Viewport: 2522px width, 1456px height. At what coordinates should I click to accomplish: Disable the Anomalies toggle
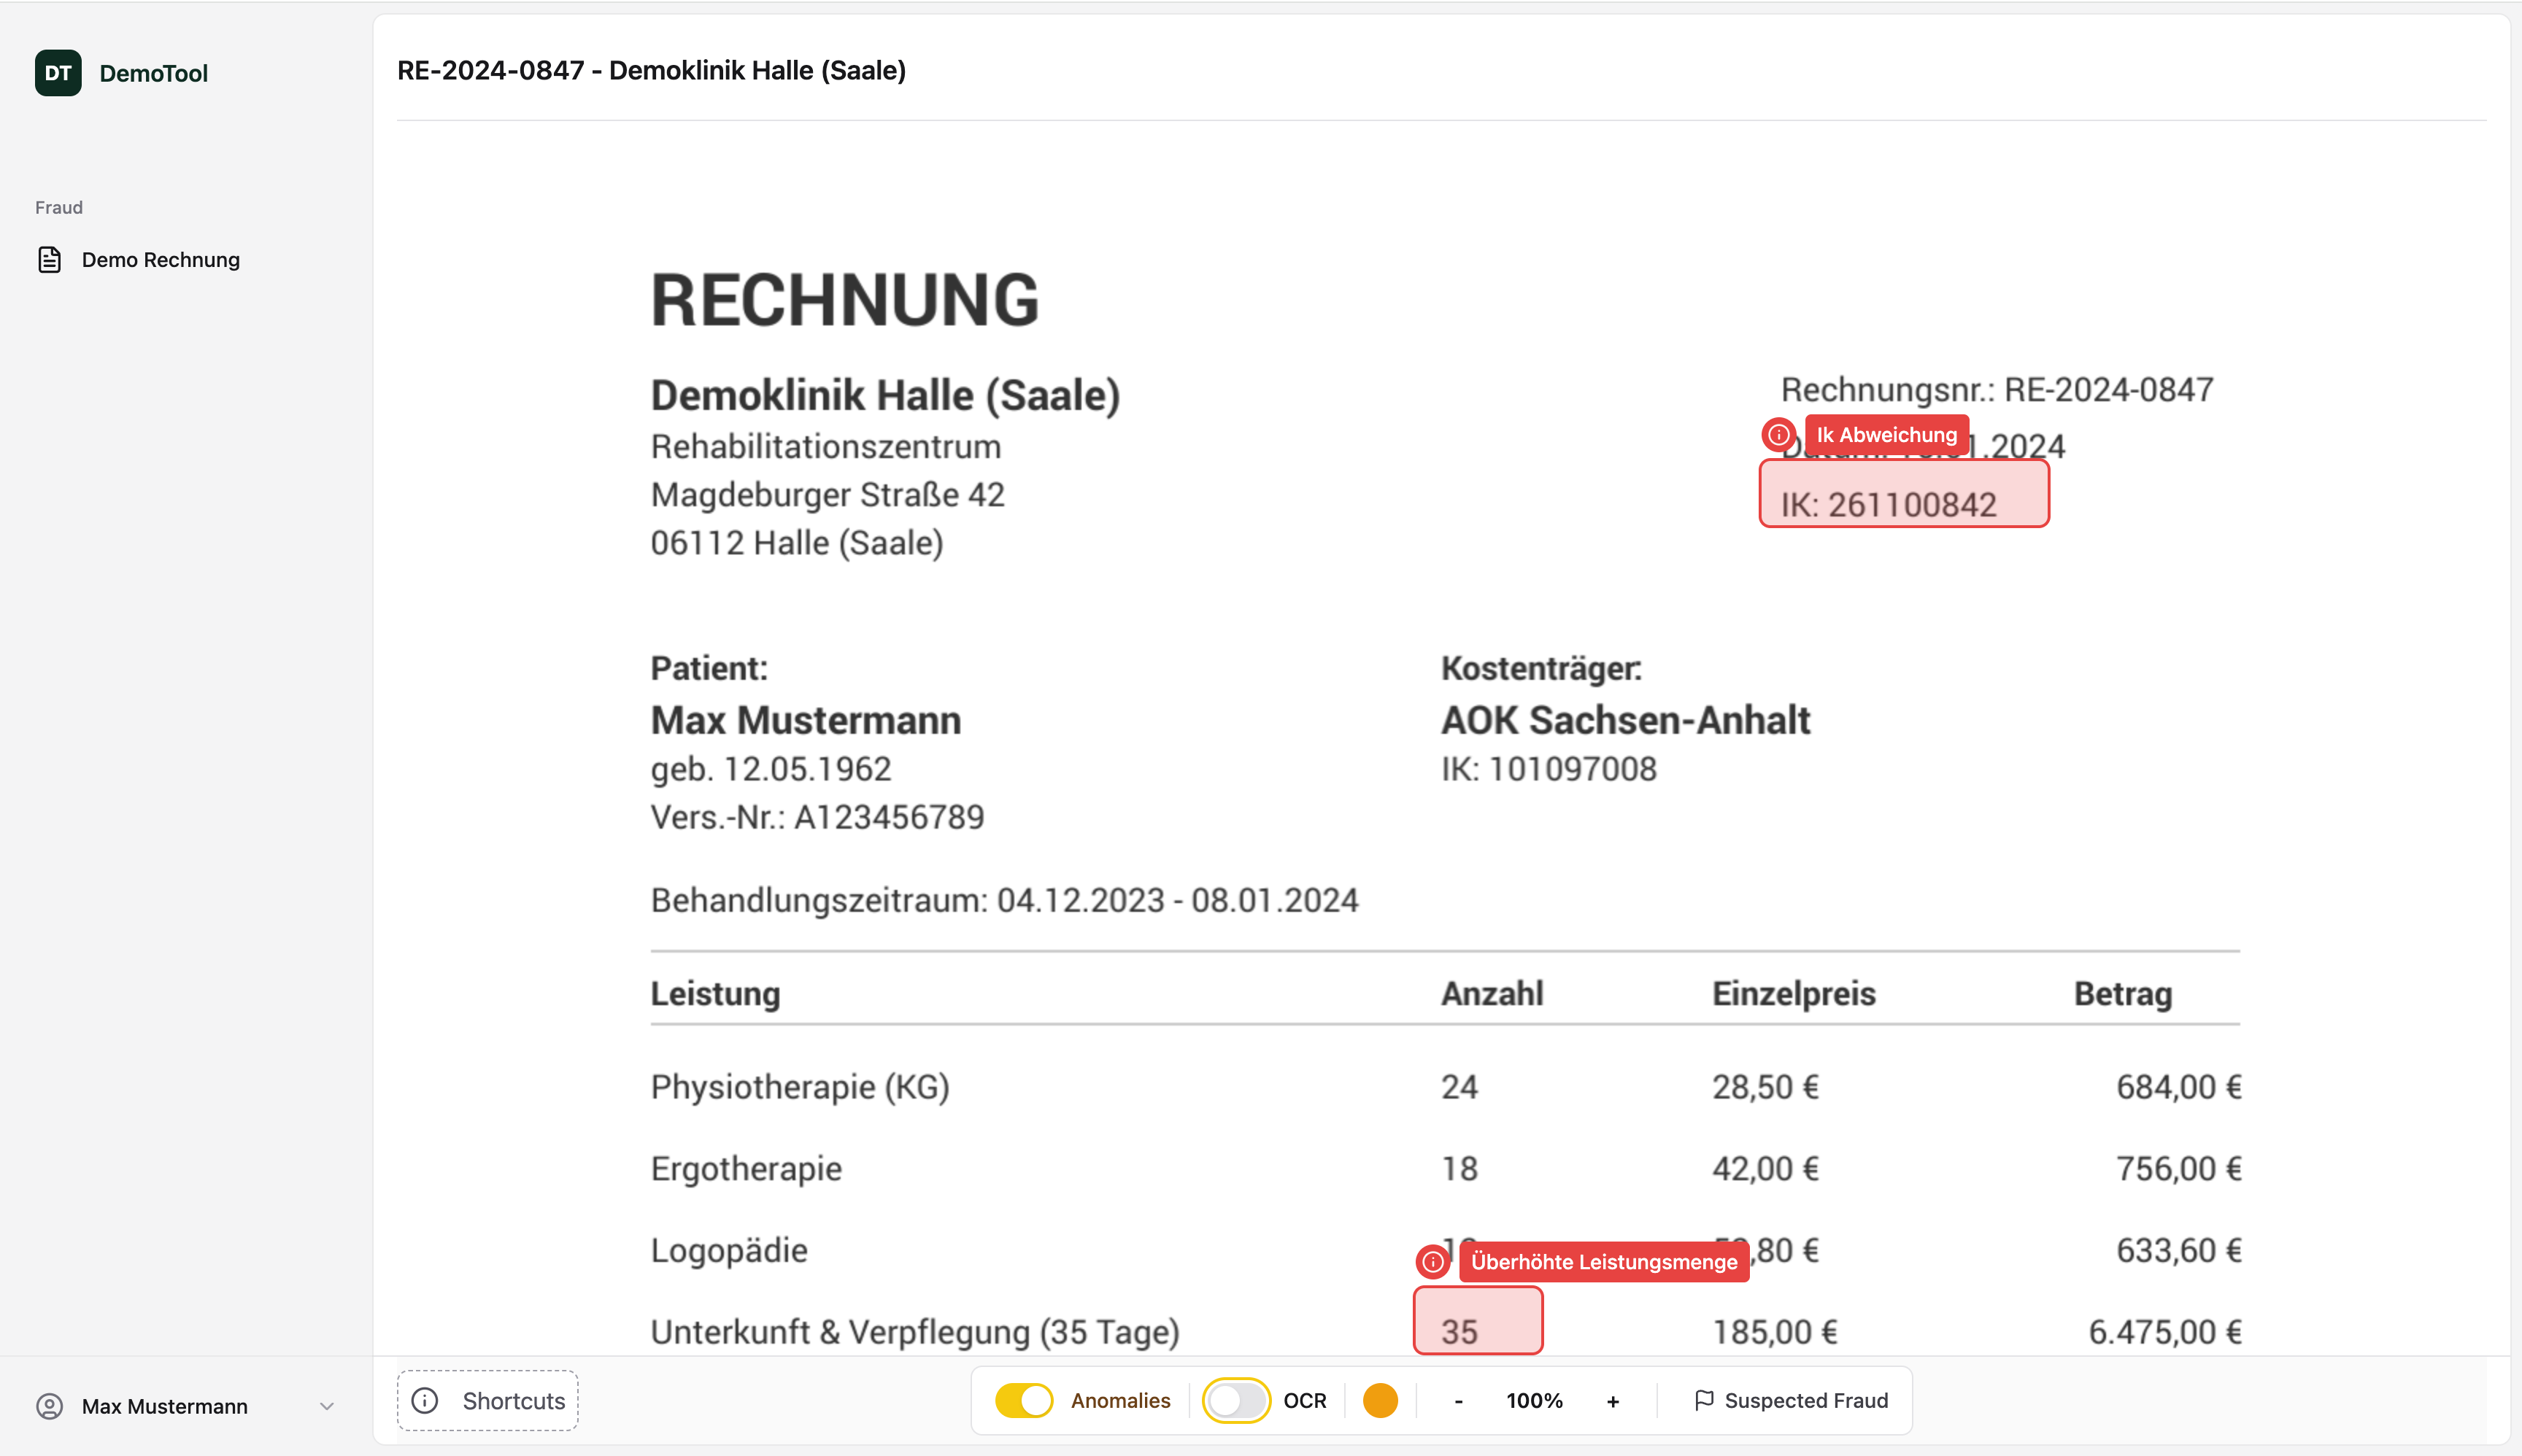[x=1023, y=1401]
